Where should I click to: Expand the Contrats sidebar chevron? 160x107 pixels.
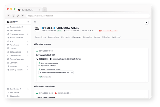pos(28,49)
